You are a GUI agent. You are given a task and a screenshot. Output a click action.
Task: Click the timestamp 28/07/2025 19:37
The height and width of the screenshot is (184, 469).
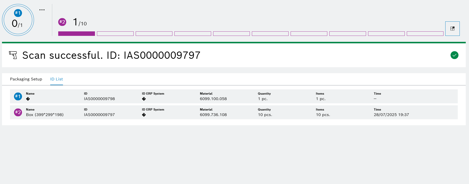tap(391, 115)
